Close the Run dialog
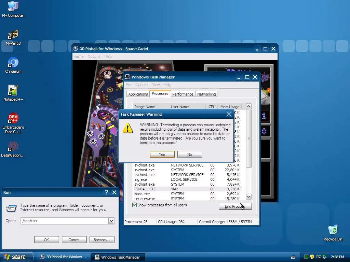This screenshot has height=262, width=350. pyautogui.click(x=114, y=192)
